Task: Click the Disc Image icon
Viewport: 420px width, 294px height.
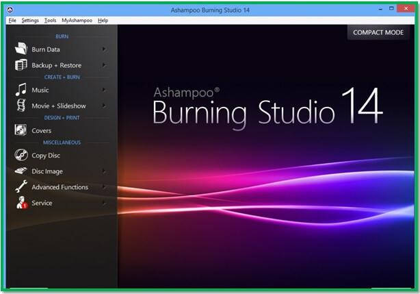Action: 21,171
